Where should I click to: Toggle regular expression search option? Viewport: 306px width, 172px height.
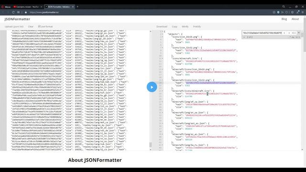click(290, 37)
